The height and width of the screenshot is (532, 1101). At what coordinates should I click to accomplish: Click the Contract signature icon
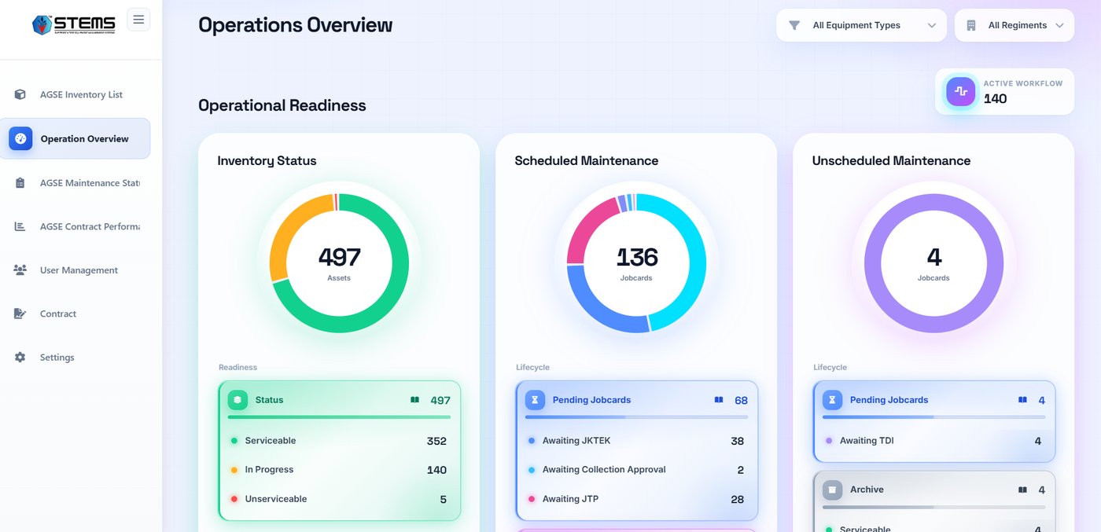(20, 314)
